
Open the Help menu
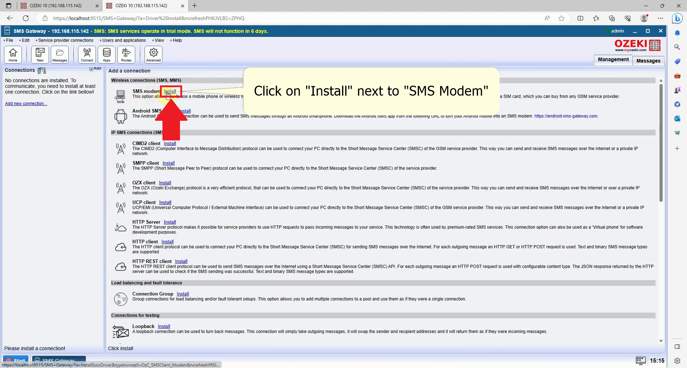[177, 40]
